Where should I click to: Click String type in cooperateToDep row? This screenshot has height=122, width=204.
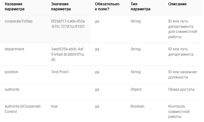coord(136,21)
